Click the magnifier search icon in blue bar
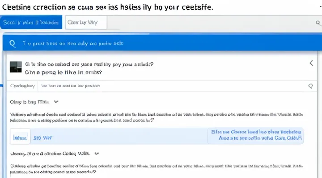Viewport: 322px width, 178px height. click(13, 44)
